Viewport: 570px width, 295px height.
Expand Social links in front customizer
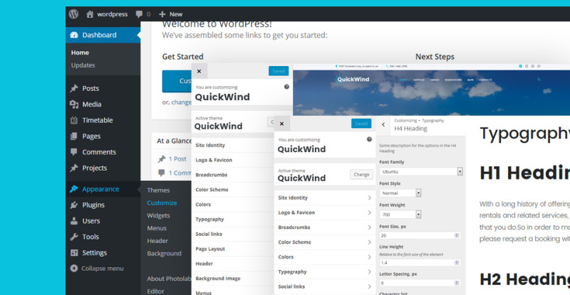325,286
